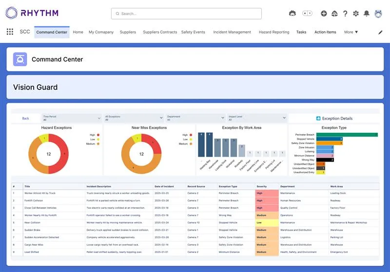This screenshot has width=390, height=272.
Task: Open the Exception Details button
Action: coord(334,118)
